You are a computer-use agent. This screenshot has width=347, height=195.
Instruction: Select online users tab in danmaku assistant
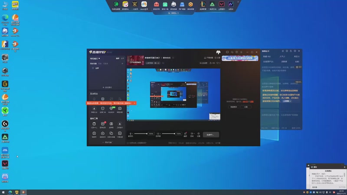[x=268, y=62]
